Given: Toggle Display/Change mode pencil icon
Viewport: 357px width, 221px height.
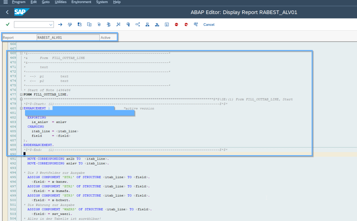Looking at the screenshot, I should click(x=70, y=24).
